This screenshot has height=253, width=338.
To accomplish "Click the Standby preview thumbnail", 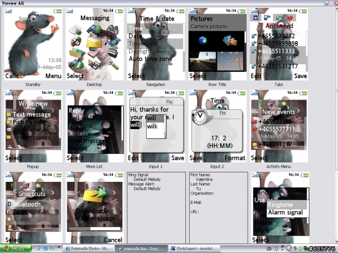I will (x=33, y=44).
